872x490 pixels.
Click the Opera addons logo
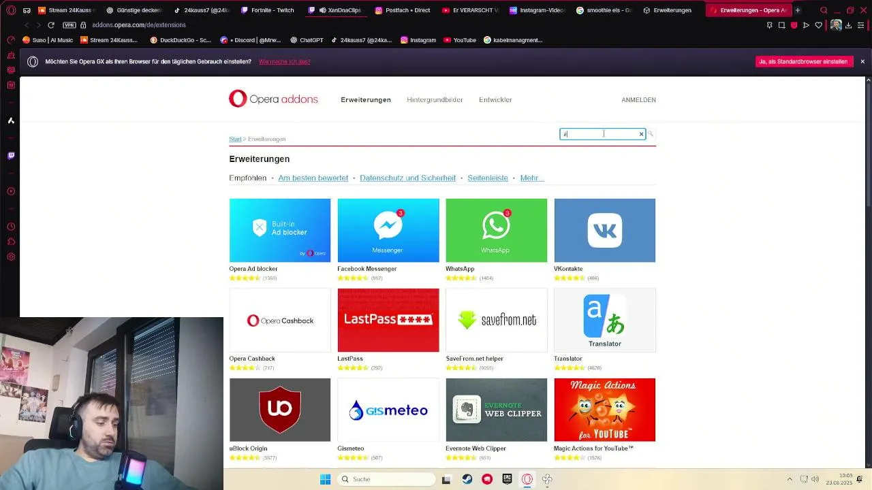click(273, 99)
